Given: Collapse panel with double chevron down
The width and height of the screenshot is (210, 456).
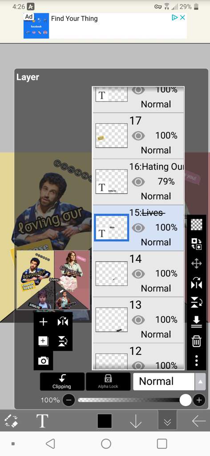Looking at the screenshot, I should coord(167,420).
